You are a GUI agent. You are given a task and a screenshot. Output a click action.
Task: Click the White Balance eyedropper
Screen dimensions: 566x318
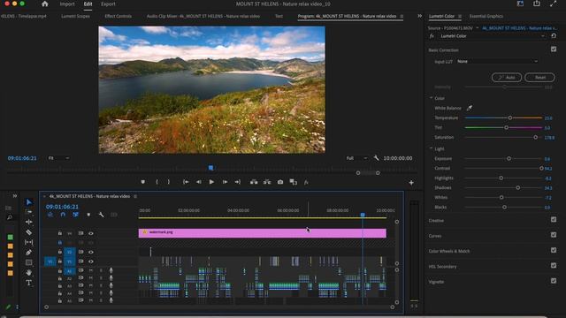470,108
